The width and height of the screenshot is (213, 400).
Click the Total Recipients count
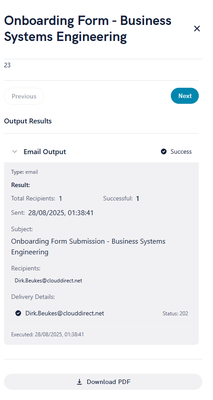coord(60,199)
